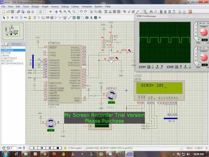Click the ATMEGA microcontroller chip in schematic

[x=64, y=74]
